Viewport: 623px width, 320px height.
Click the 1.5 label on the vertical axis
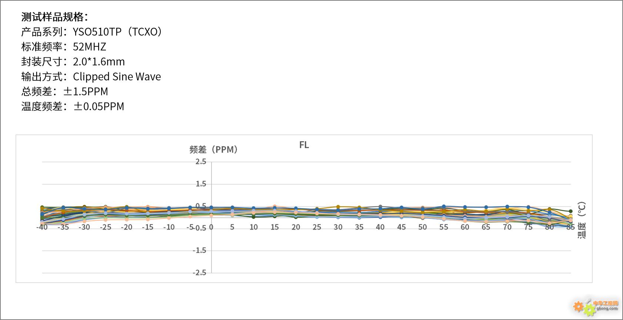[201, 184]
